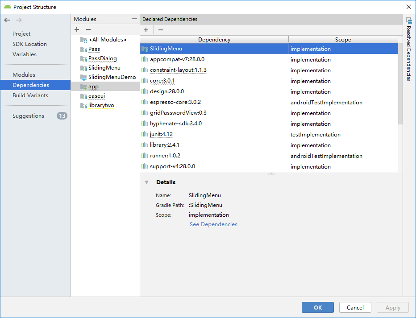Select the SlidingMenu module in list
Image resolution: width=416 pixels, height=318 pixels.
(x=105, y=68)
